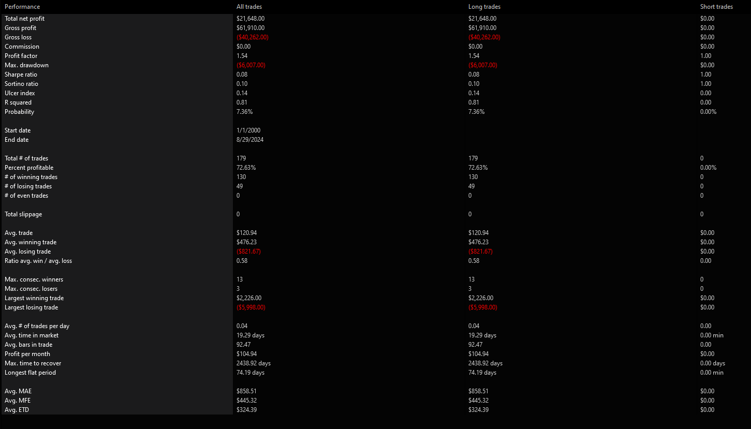
Task: Select the Avg. winning trade label
Action: click(x=31, y=242)
